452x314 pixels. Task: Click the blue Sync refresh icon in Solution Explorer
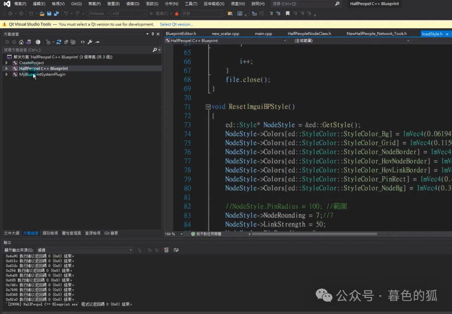pos(59,42)
